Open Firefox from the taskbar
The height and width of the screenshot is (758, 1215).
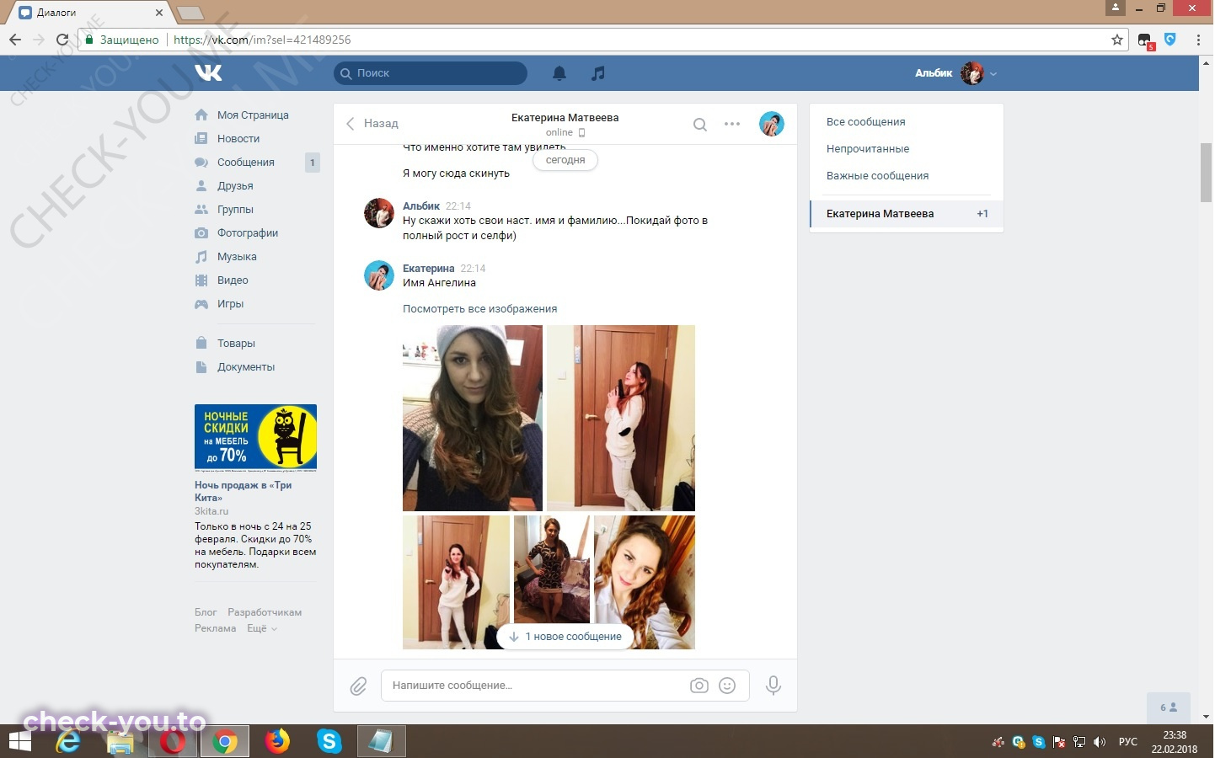coord(276,741)
